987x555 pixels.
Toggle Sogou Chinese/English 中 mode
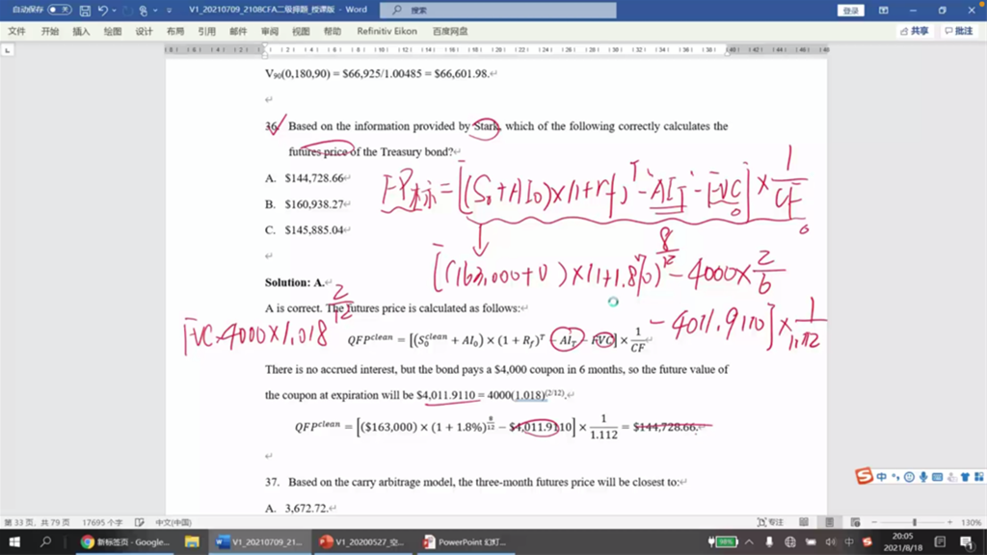point(881,477)
